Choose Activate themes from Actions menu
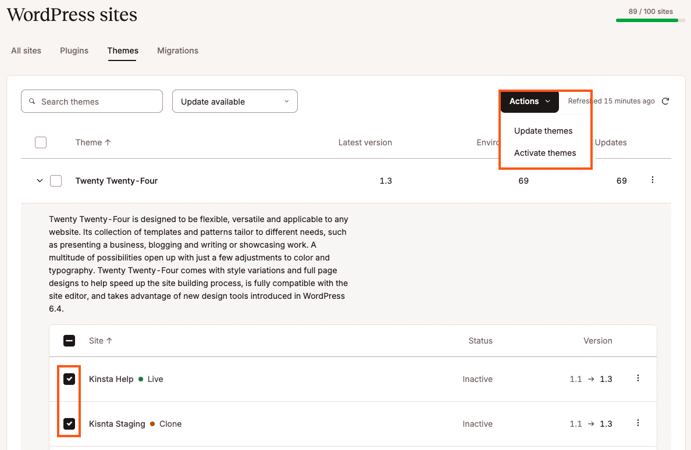691x450 pixels. click(545, 153)
